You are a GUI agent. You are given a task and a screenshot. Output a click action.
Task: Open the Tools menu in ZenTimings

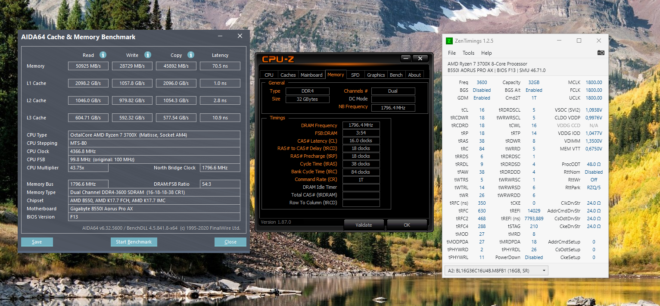tap(468, 53)
